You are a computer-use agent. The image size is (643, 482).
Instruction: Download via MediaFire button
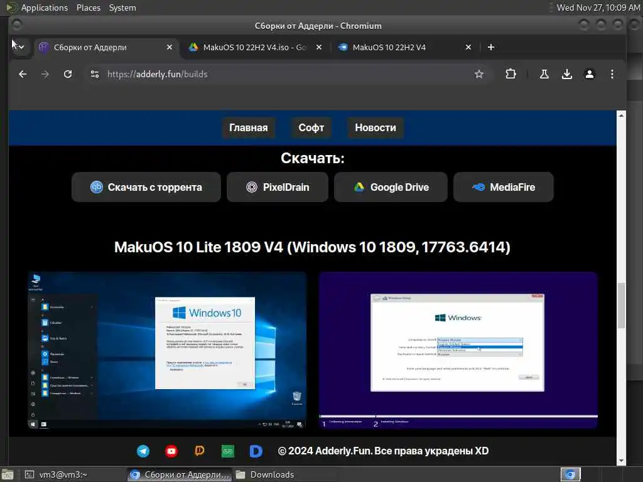coord(504,187)
